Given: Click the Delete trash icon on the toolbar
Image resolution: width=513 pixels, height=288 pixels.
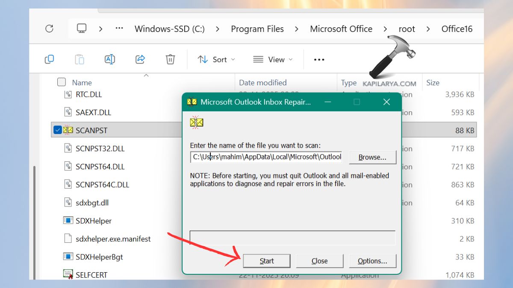Looking at the screenshot, I should coord(170,59).
